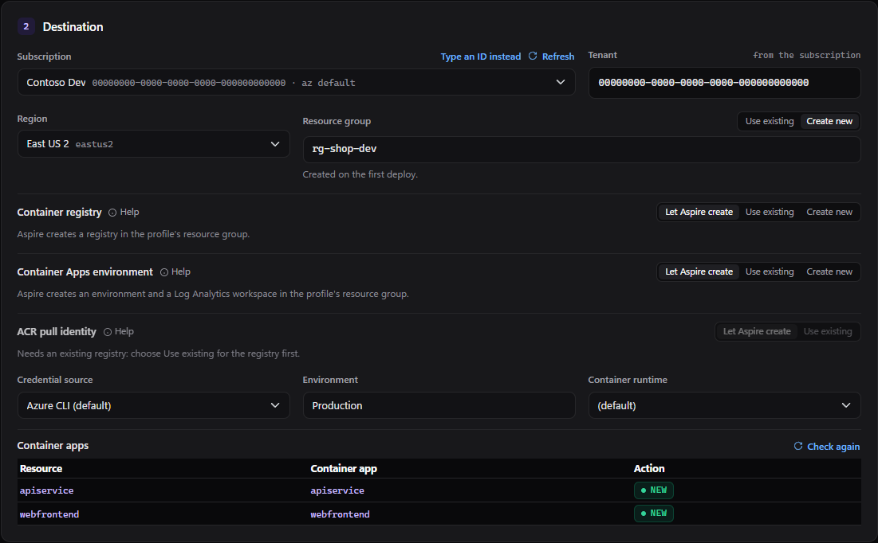Image resolution: width=878 pixels, height=543 pixels.
Task: Click the apiservice resource cell
Action: point(46,490)
